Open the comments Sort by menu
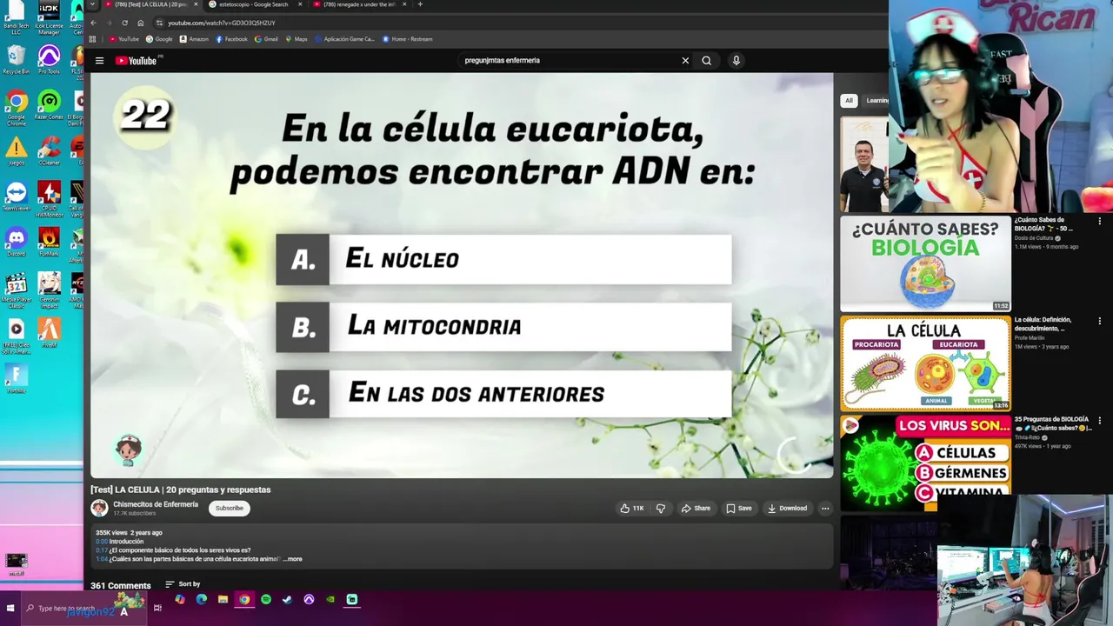The height and width of the screenshot is (626, 1113). tap(183, 584)
